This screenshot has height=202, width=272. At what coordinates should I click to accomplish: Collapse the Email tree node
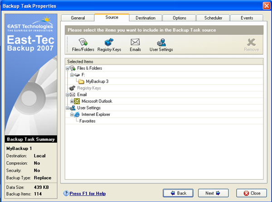(67, 95)
